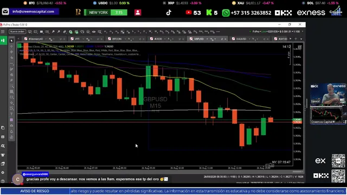This screenshot has height=195, width=347.
Task: Click the WhatsApp phone number
Action: [x=250, y=13]
